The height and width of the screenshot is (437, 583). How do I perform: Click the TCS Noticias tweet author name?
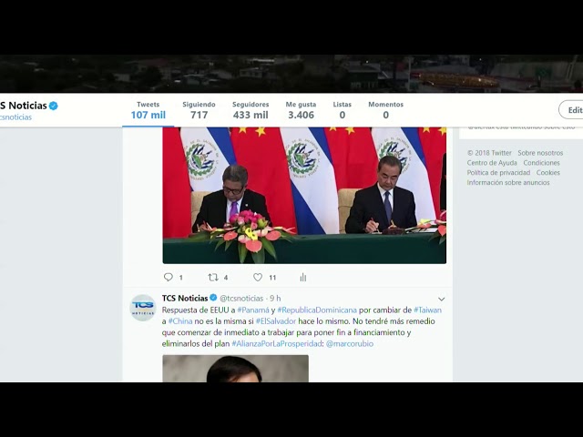185,298
